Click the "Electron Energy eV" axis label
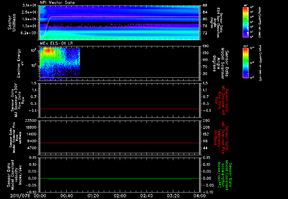Viewport: 288px width, 199px height. [21, 63]
